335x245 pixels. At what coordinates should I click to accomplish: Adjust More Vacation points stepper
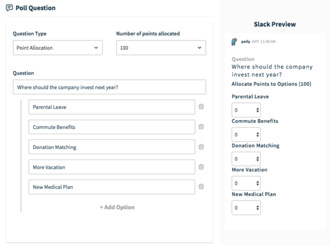246,183
